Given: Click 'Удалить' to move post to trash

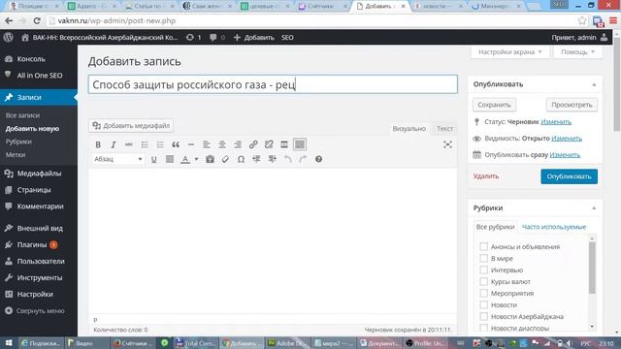Looking at the screenshot, I should [486, 176].
